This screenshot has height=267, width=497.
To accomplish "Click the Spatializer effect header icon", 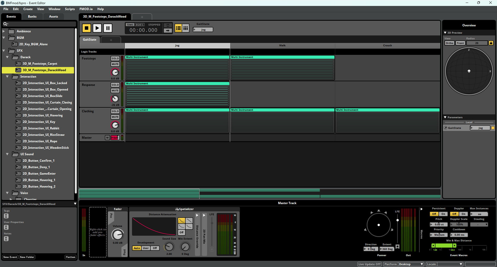I will 177,209.
